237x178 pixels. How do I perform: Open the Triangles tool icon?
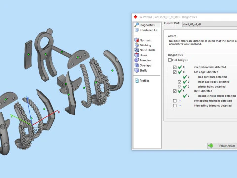[137, 60]
